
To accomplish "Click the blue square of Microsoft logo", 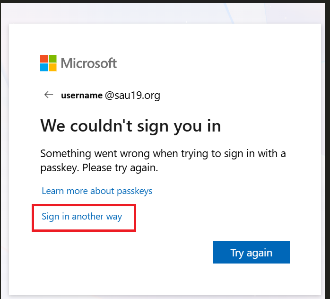I will tap(44, 67).
